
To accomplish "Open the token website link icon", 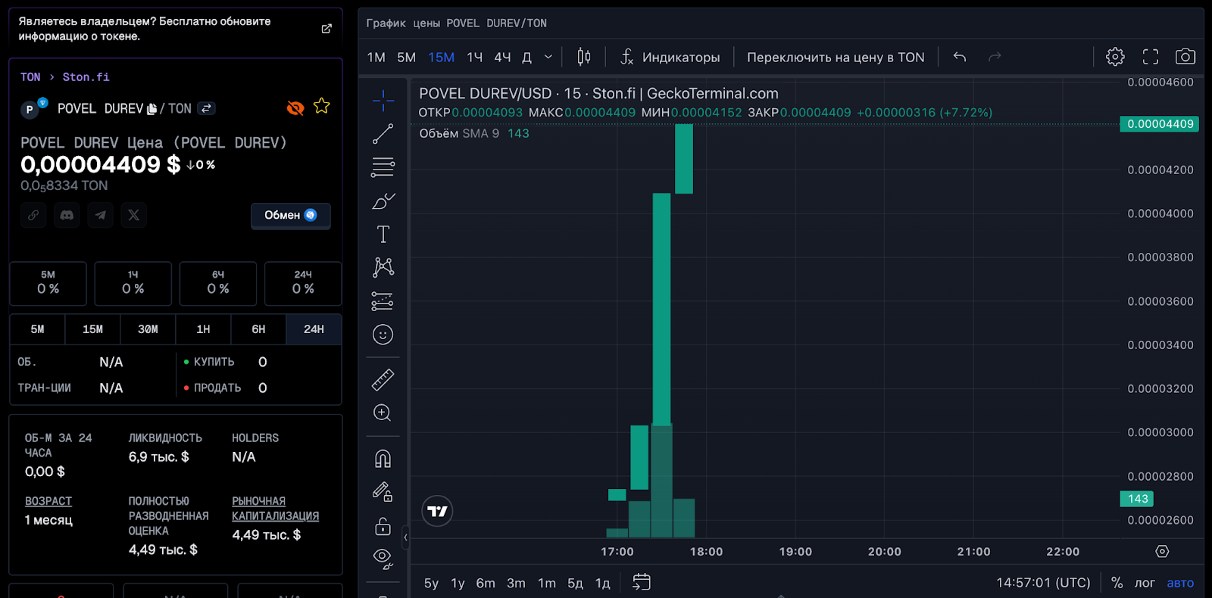I will pyautogui.click(x=33, y=215).
